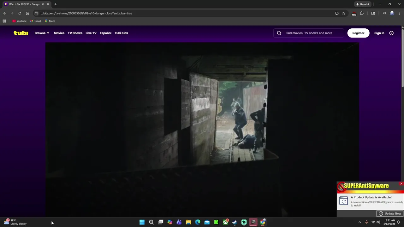Open the Gmail bookmark
The image size is (404, 227).
tap(35, 21)
